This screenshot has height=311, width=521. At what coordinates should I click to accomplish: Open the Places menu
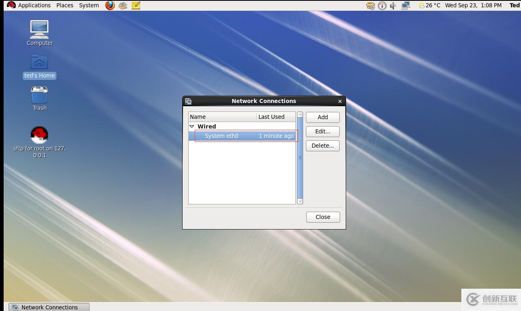(x=65, y=5)
